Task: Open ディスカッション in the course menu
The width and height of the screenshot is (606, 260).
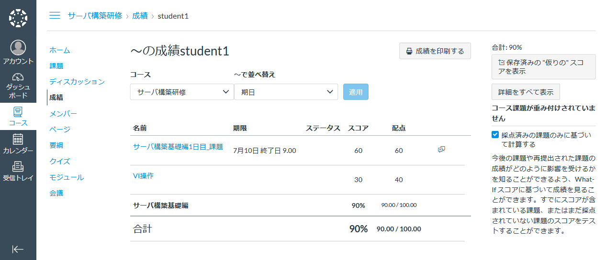Action: tap(77, 82)
